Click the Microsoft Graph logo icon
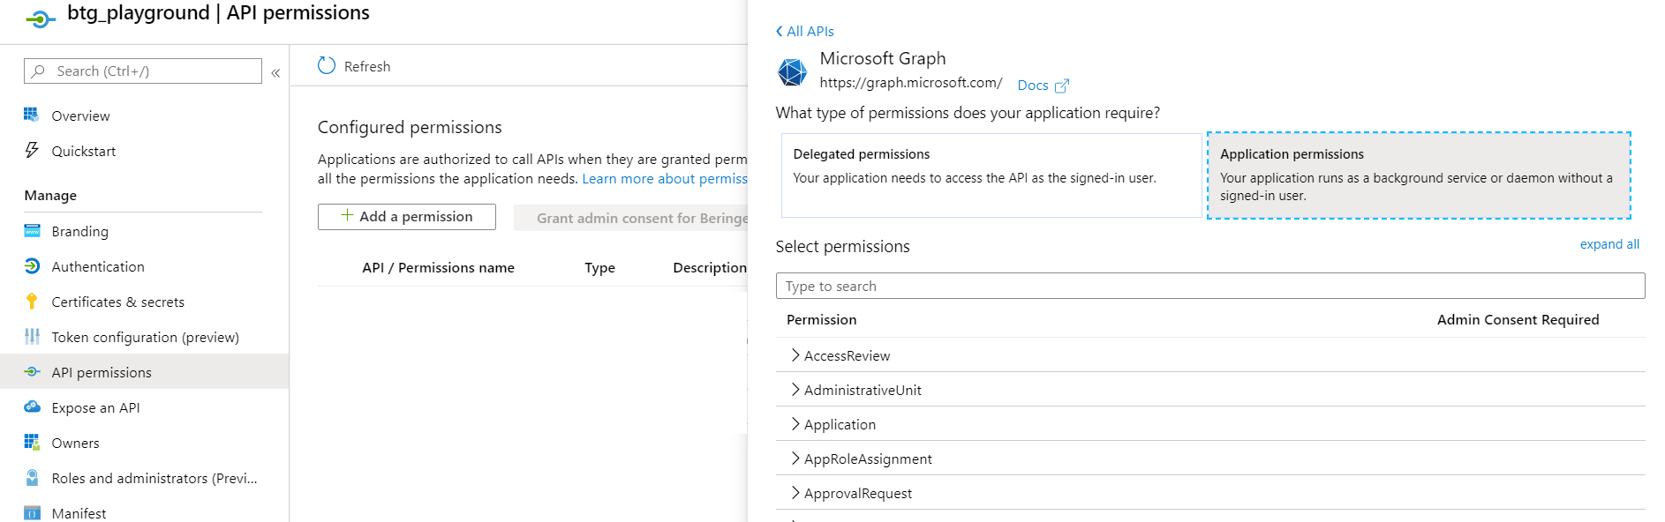Viewport: 1665px width, 522px height. click(792, 71)
